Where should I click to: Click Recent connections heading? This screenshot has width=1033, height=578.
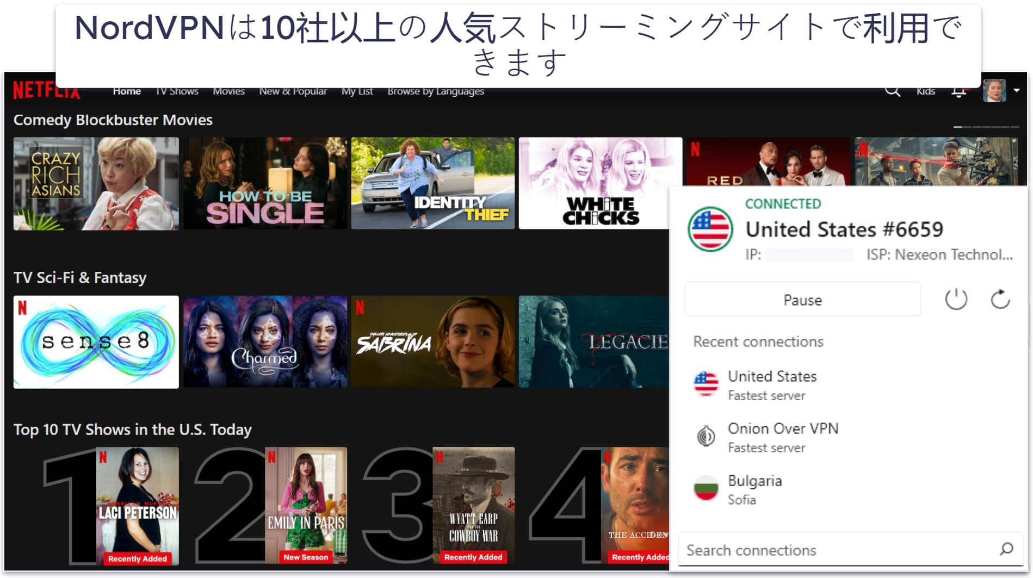tap(758, 341)
